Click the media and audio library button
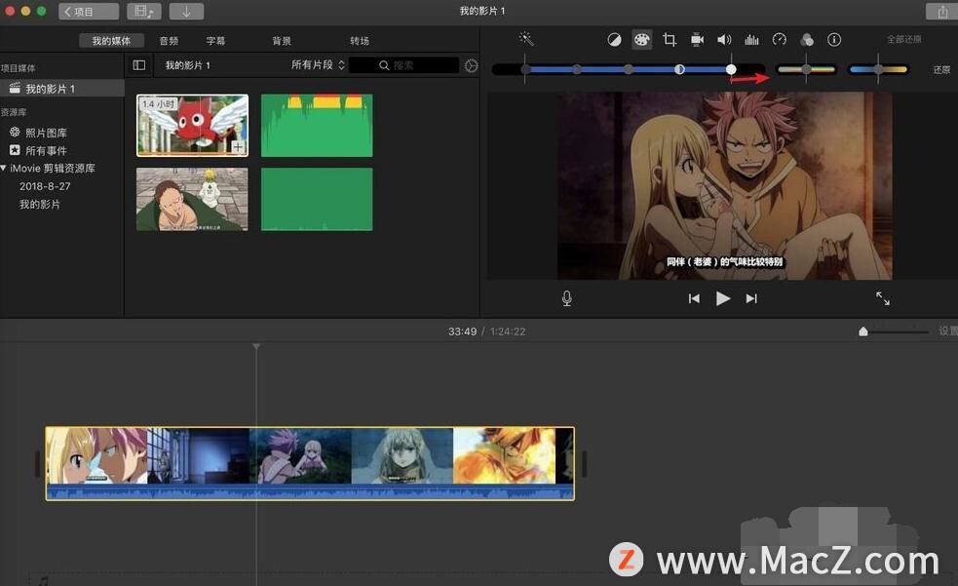958x586 pixels. pos(144,12)
